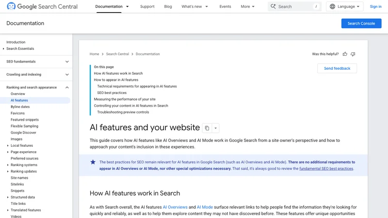Screen dimensions: 388x218
Task: Open Search Console button
Action: tap(361, 23)
